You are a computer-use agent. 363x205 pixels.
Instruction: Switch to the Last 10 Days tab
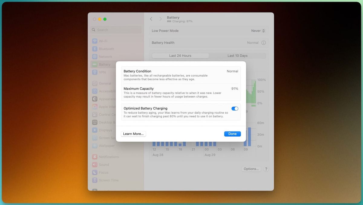(x=237, y=55)
